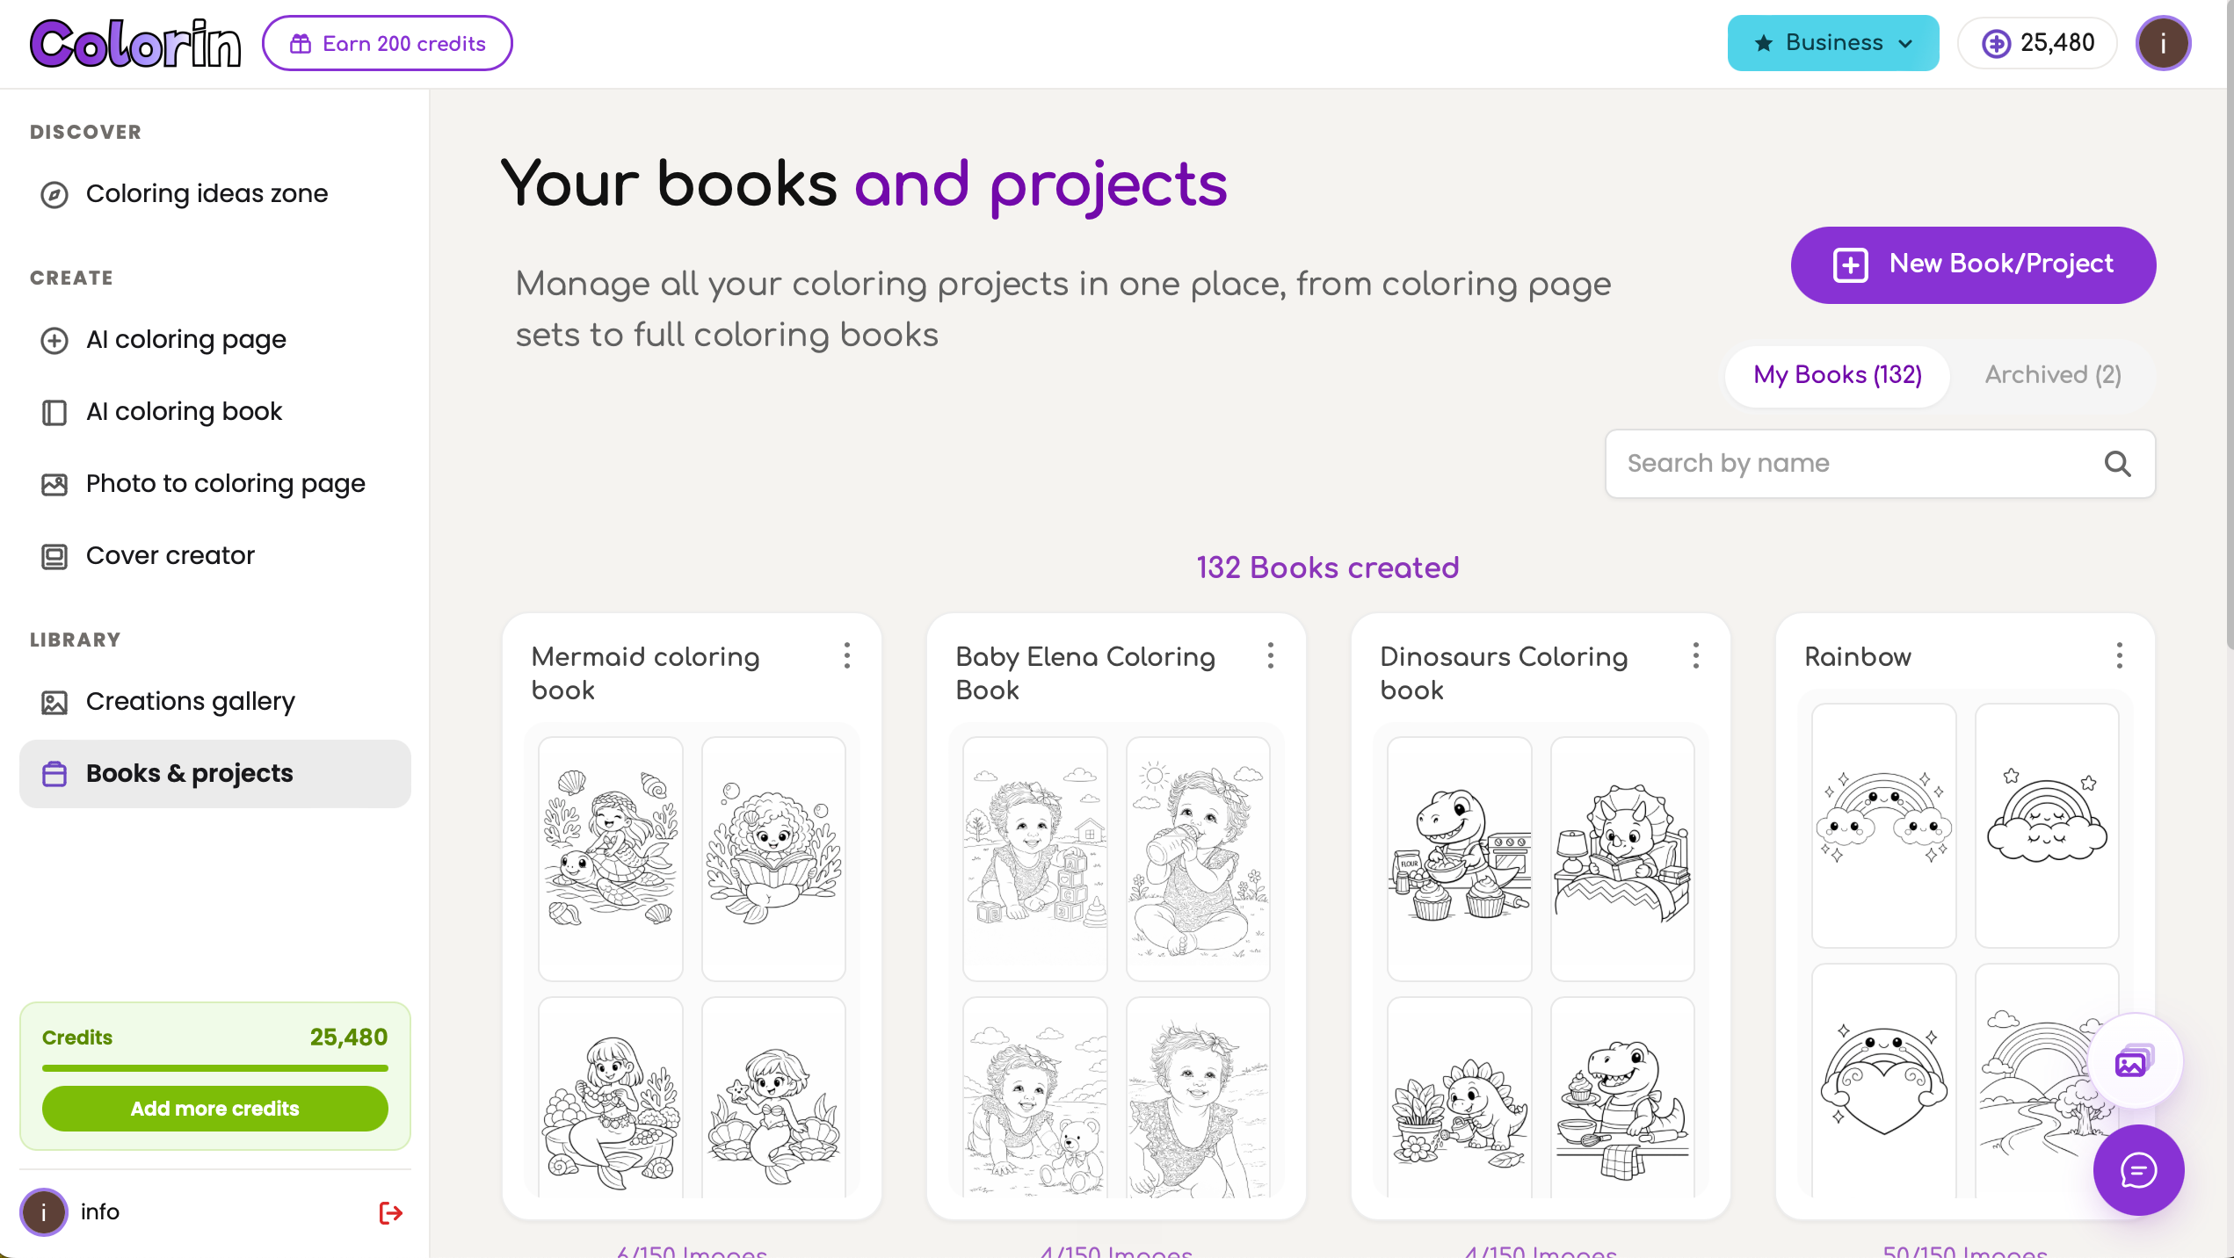Open the chat support bubble icon

(x=2137, y=1170)
